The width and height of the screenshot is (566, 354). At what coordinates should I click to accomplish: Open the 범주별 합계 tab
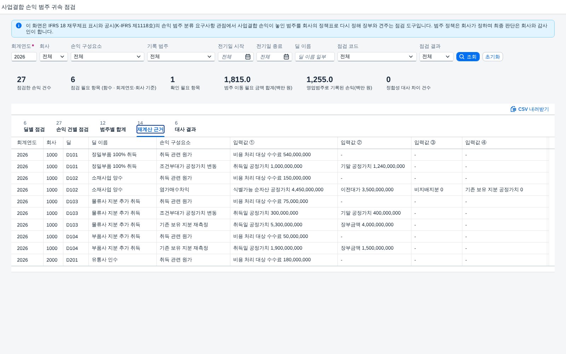[113, 130]
